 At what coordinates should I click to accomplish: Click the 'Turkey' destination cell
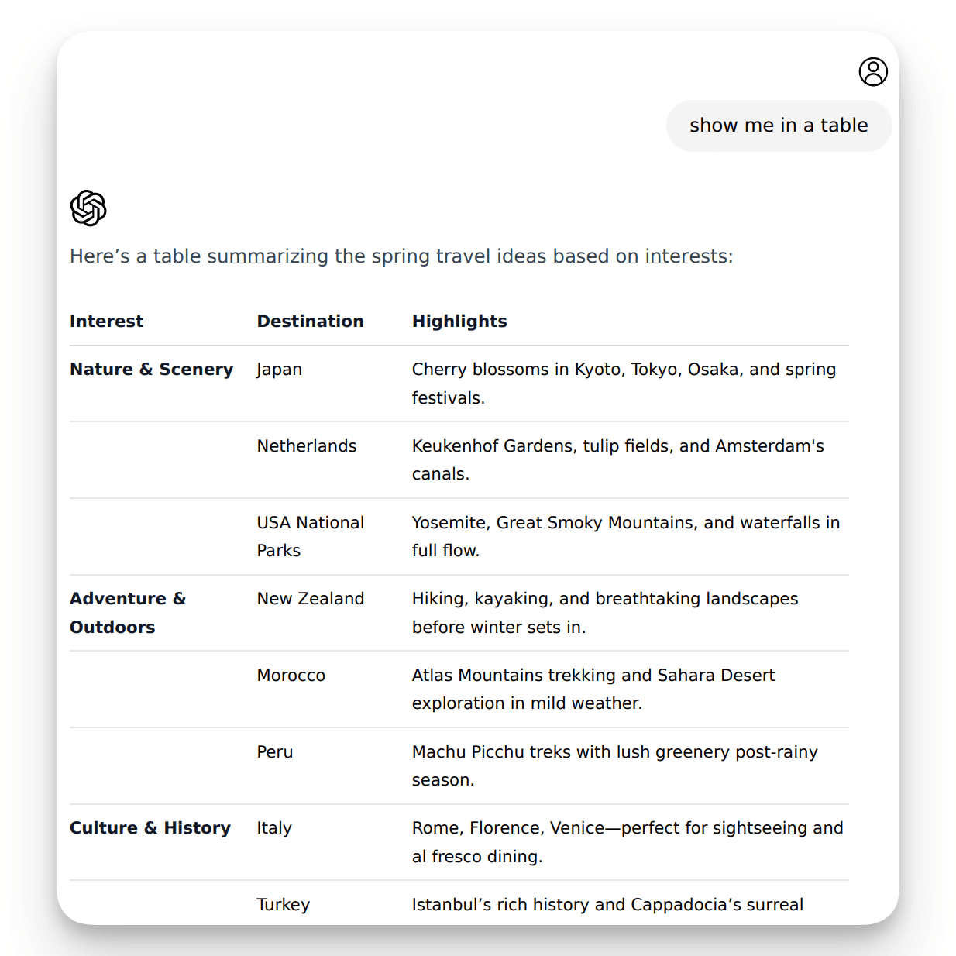(x=283, y=904)
